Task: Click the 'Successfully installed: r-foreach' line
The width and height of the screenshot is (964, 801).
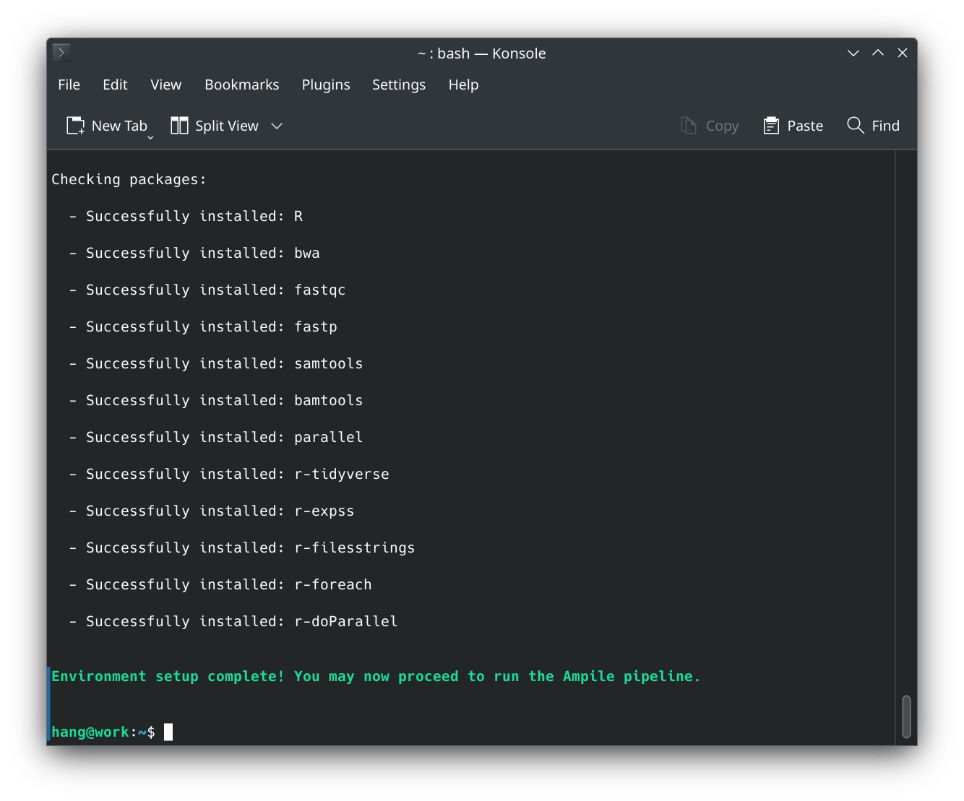Action: (x=220, y=584)
